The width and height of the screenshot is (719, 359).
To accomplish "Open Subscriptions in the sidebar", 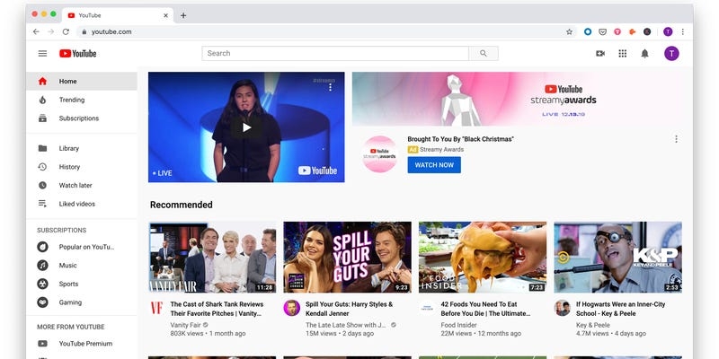I will point(82,118).
